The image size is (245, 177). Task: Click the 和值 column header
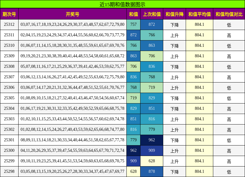click(133, 14)
